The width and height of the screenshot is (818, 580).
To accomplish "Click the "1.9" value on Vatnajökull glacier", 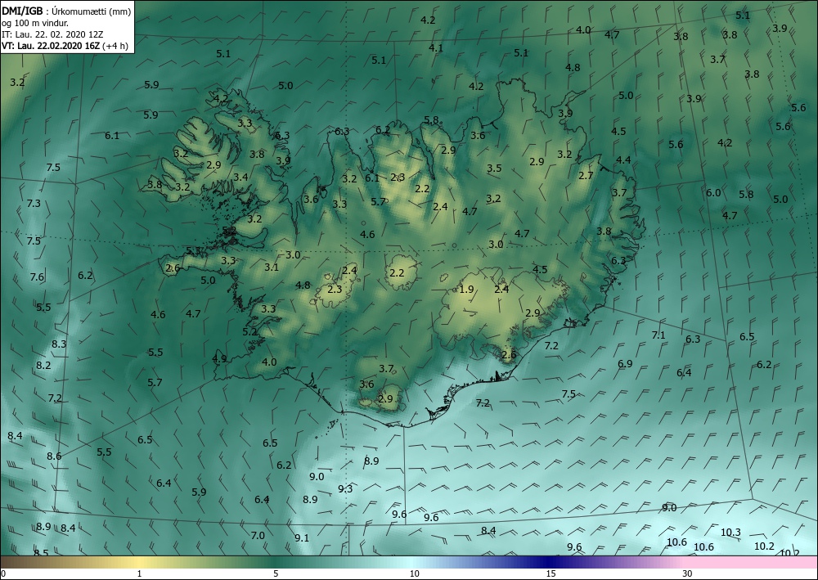I will tap(467, 290).
